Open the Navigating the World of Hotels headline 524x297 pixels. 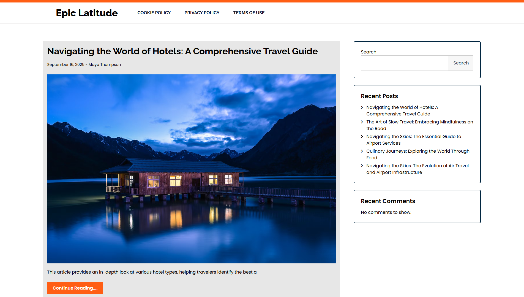[182, 51]
